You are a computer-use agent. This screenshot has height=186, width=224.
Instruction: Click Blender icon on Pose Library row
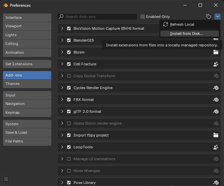pyautogui.click(x=216, y=183)
